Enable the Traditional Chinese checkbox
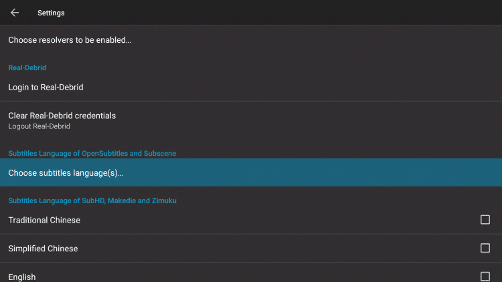The image size is (502, 282). (485, 220)
